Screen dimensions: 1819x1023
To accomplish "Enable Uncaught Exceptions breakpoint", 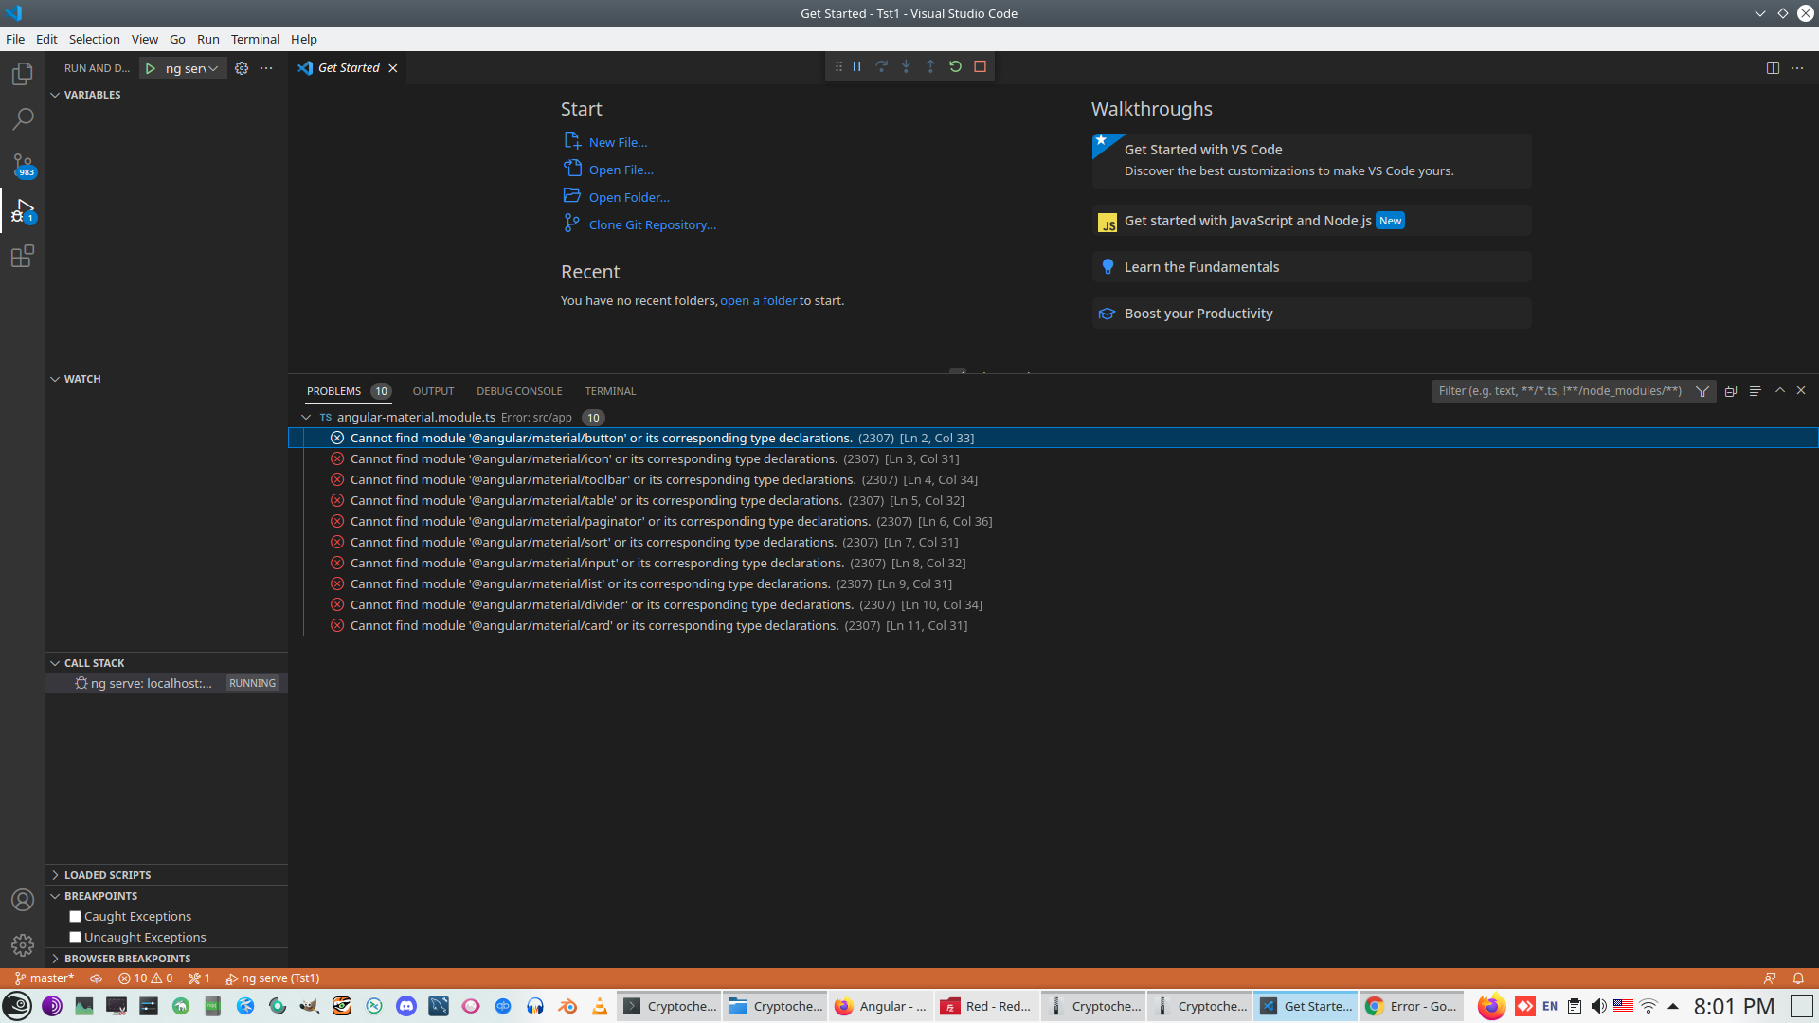I will 75,937.
